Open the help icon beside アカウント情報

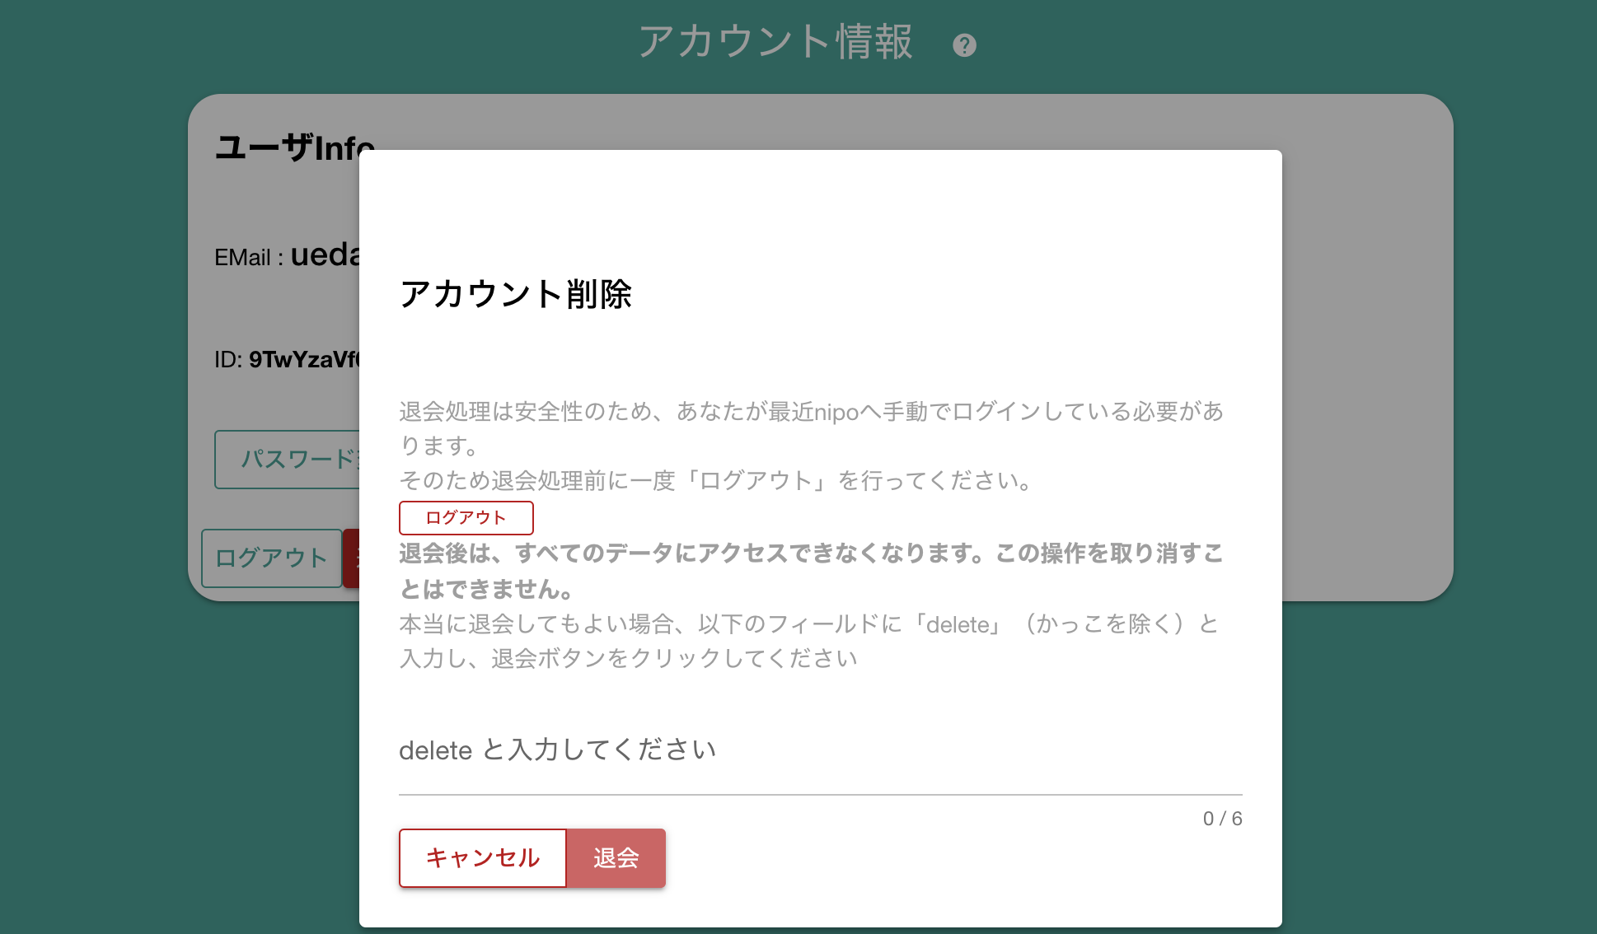(x=964, y=45)
